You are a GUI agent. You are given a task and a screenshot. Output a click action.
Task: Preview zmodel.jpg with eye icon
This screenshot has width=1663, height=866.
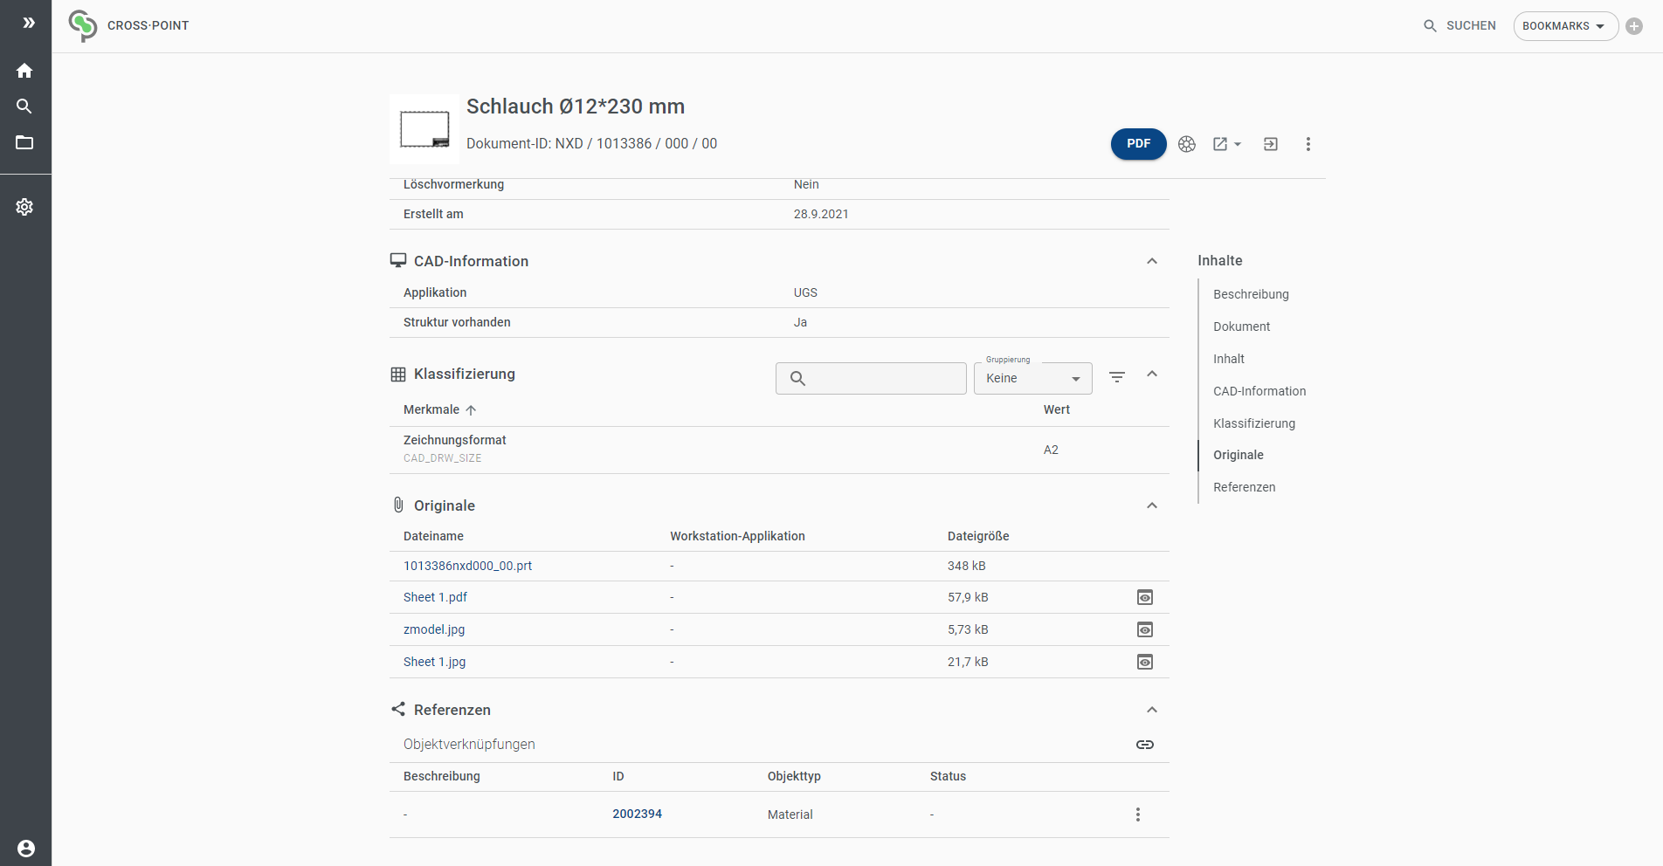click(x=1145, y=629)
